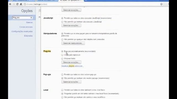Allow all sites to run JavaScript

pos(62,18)
